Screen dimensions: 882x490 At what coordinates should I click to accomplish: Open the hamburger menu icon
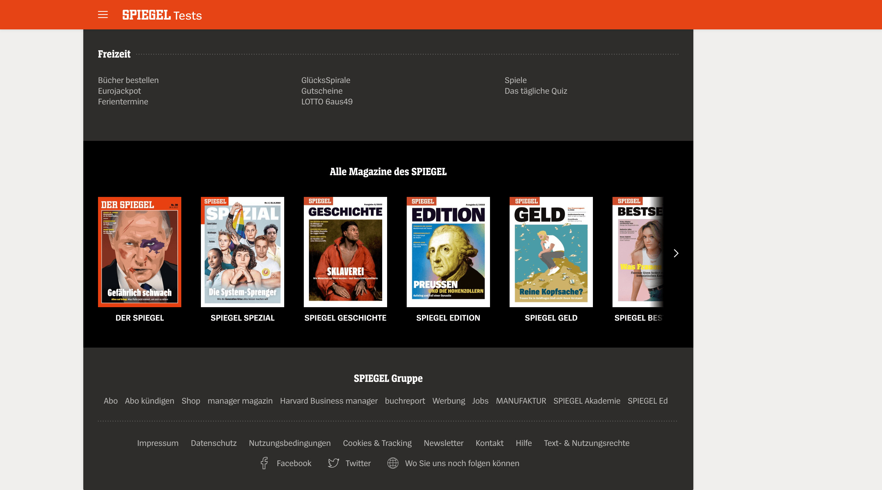(104, 14)
